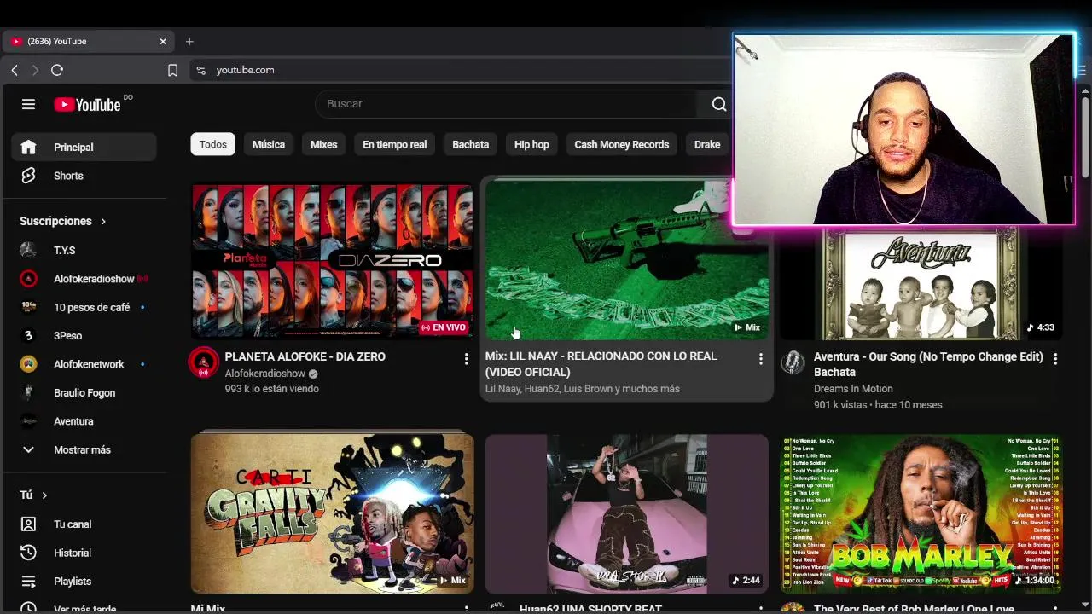Close the YouTube browser tab
Image resolution: width=1092 pixels, height=614 pixels.
tap(163, 41)
